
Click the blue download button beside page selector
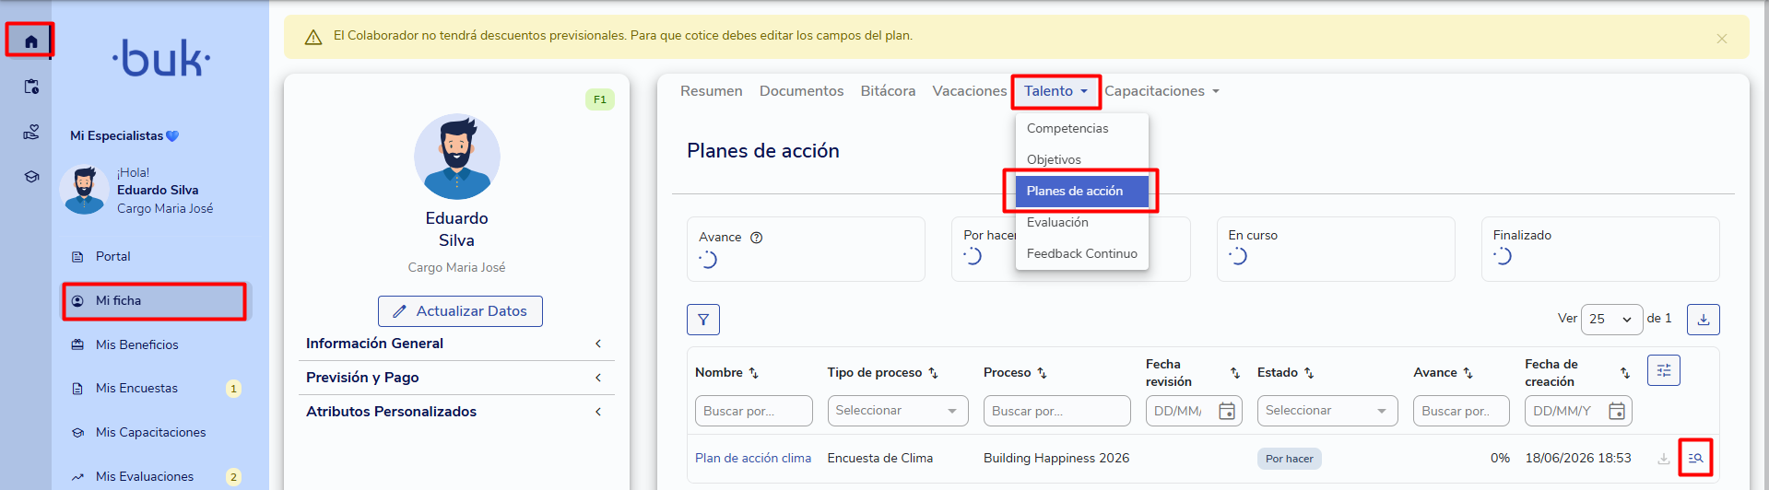tap(1704, 320)
